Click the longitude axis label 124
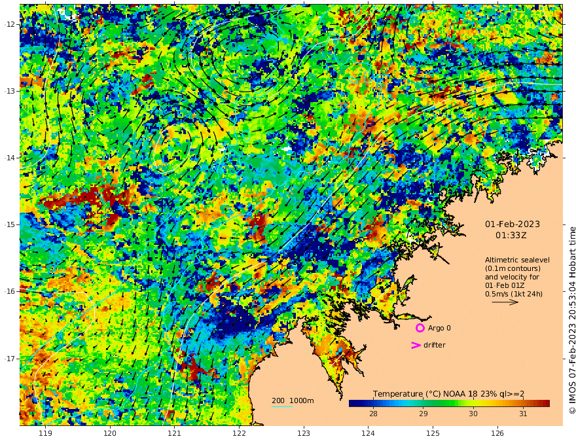The image size is (576, 445). click(369, 433)
